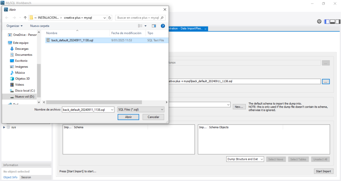Toggle the Workbench bottom output panel icon
Screen dimensions: 341x181
pyautogui.click(x=332, y=22)
